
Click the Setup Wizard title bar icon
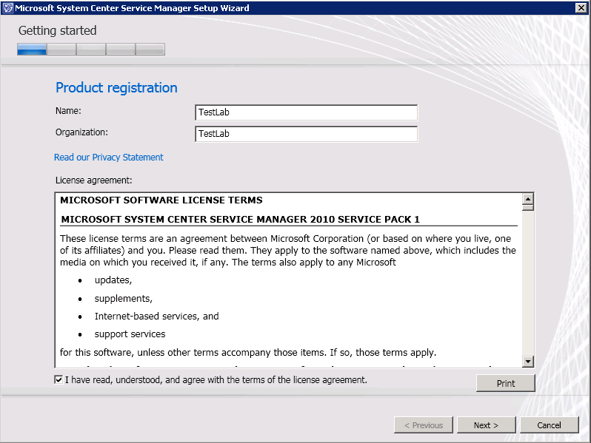[x=8, y=8]
